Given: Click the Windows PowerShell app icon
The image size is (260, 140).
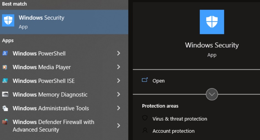Looking at the screenshot, I should (x=5, y=53).
